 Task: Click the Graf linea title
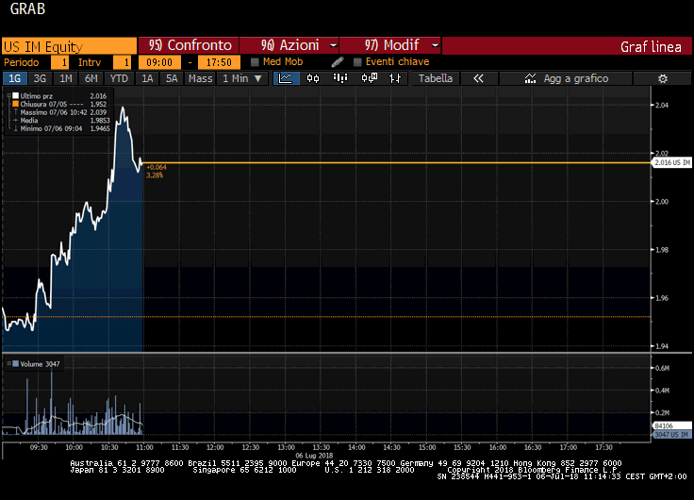pos(651,46)
